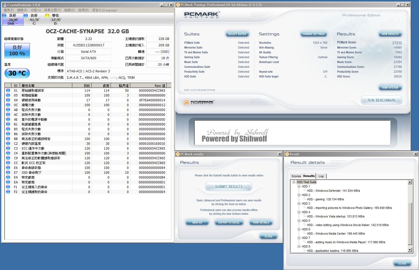Click the transfer mode field SATA/600
419x270 pixels.
point(89,58)
